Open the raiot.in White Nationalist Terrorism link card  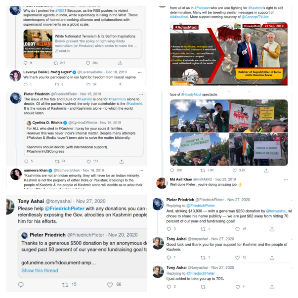point(83,44)
